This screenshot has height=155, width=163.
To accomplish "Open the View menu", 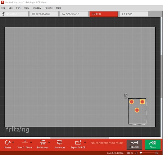I will coord(26,8).
